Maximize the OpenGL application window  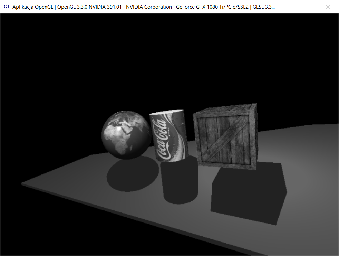click(x=308, y=7)
